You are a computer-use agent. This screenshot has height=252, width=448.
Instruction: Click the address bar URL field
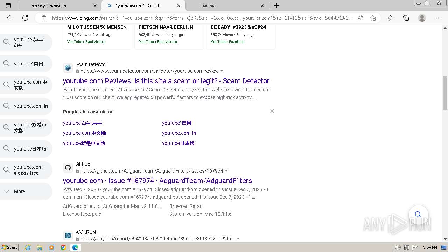(202, 18)
